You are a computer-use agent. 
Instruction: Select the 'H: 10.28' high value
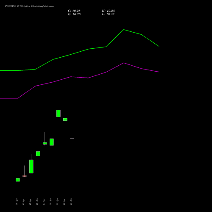pos(108,11)
